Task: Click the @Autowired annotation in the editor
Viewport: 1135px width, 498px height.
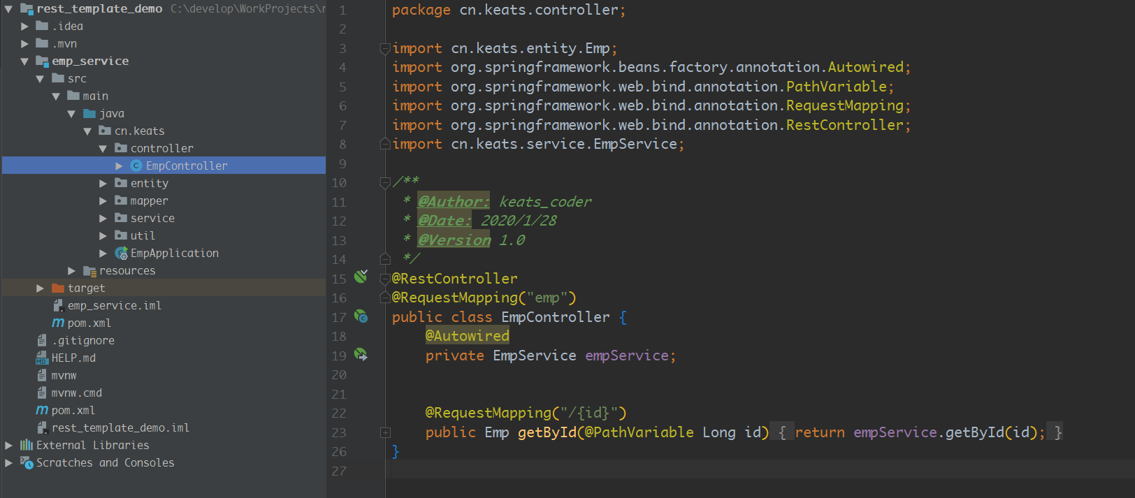Action: click(468, 336)
